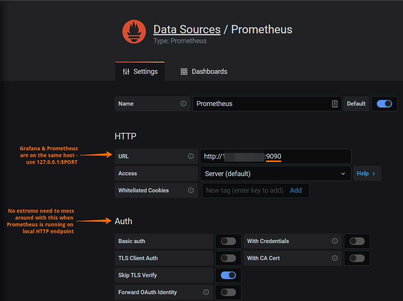Click the Type: Prometheus subtitle text

pos(180,41)
